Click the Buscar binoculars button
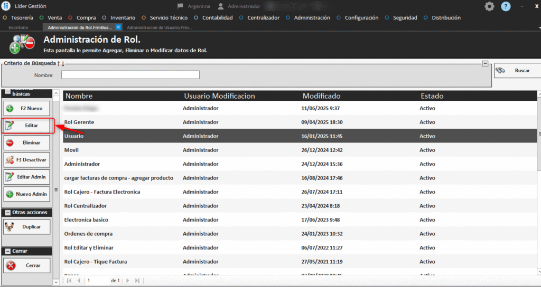541x287 pixels. coord(517,70)
